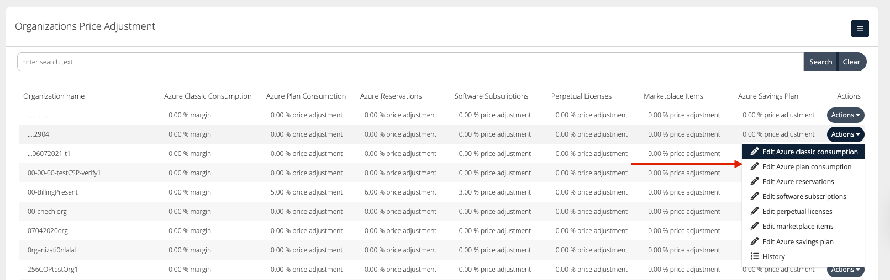Click the Perpetual Licenses column header
The height and width of the screenshot is (280, 890).
[x=581, y=96]
